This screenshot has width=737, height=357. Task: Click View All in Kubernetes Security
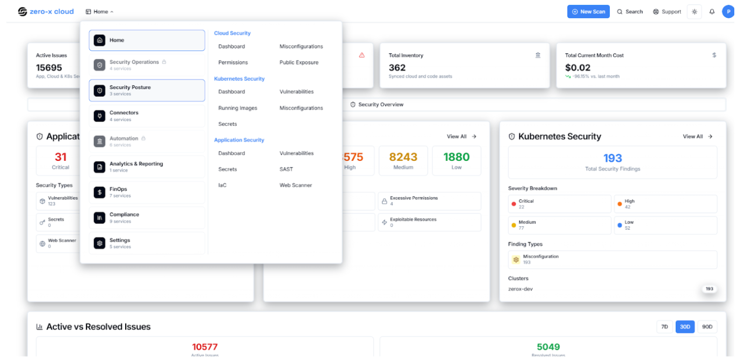[x=698, y=137]
